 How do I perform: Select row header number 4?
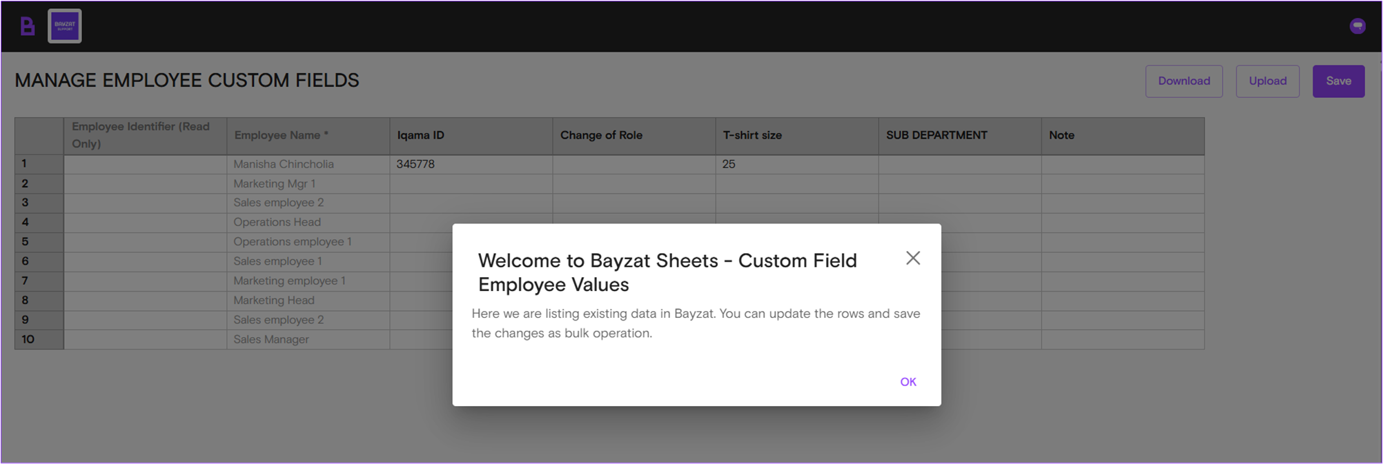click(x=39, y=222)
